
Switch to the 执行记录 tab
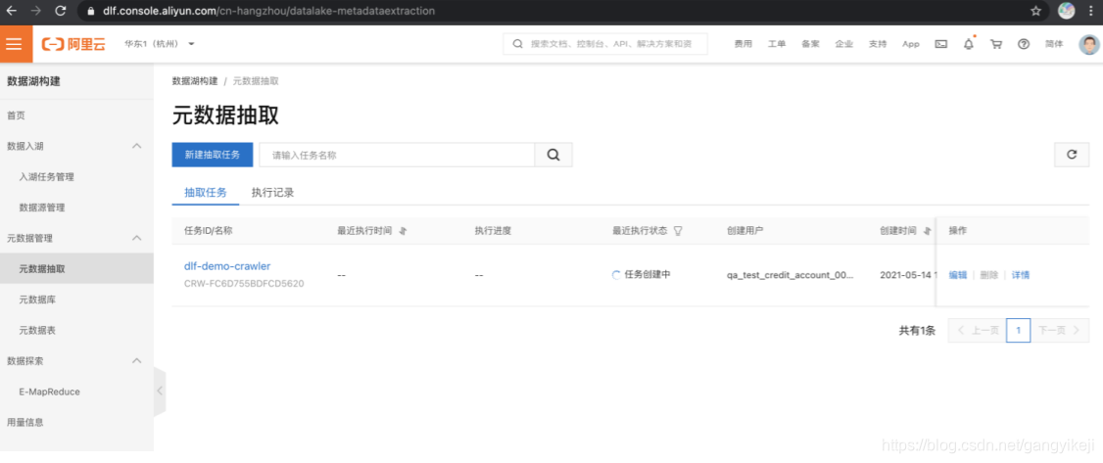(x=273, y=193)
